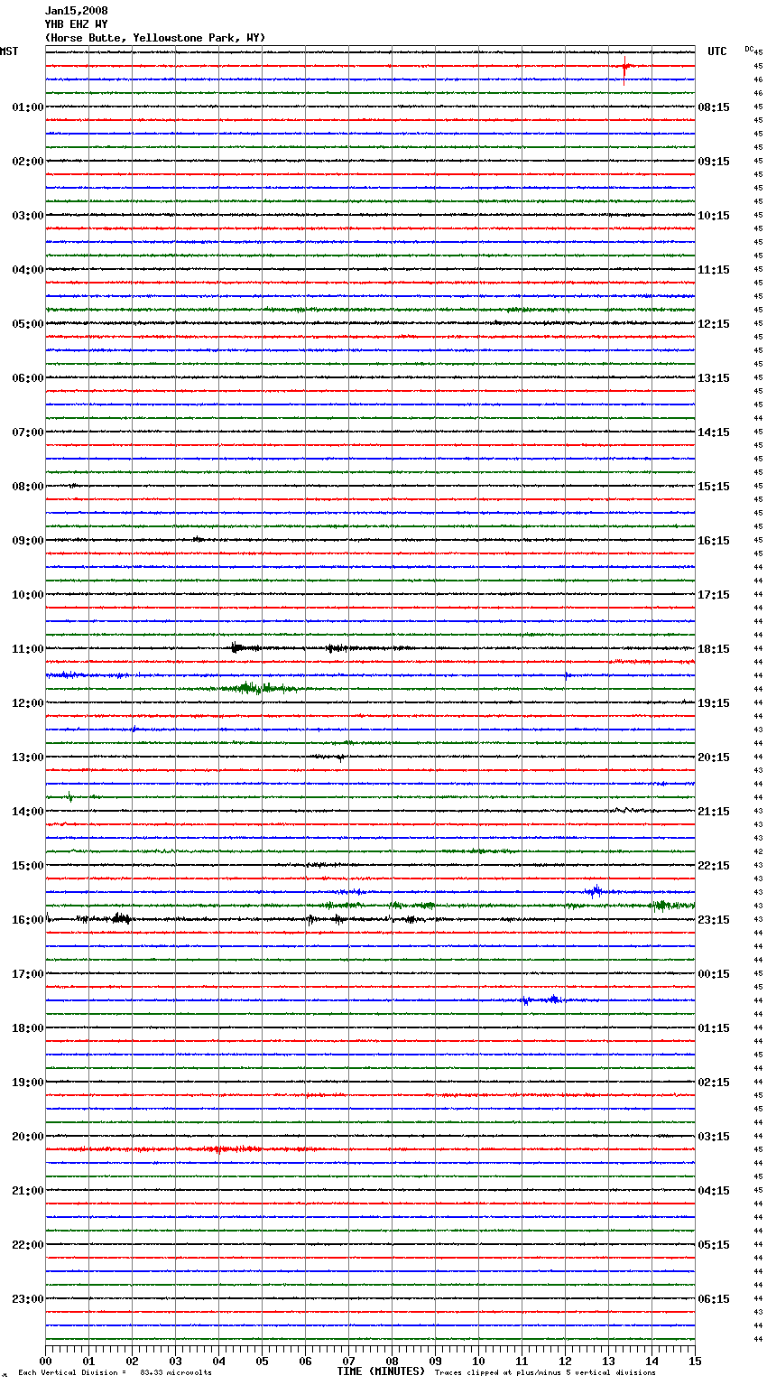Viewport: 767px width, 1385px height.
Task: Click the 02:15 UTC time label
Action: coord(714,1083)
